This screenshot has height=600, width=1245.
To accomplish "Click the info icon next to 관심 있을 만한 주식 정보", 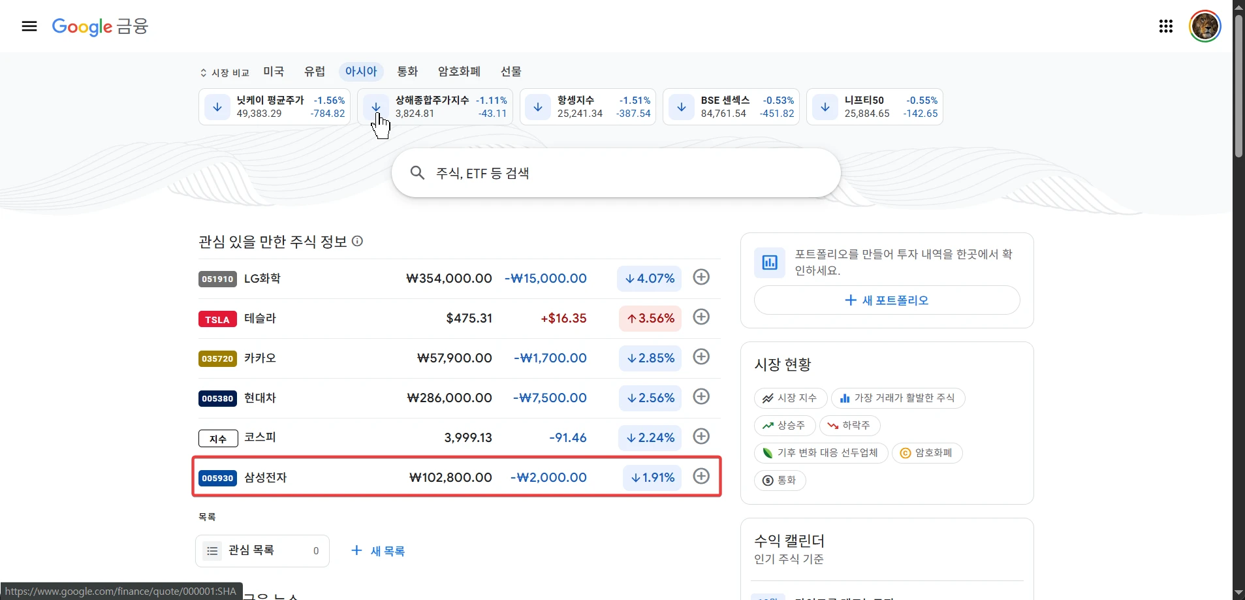I will (x=357, y=241).
